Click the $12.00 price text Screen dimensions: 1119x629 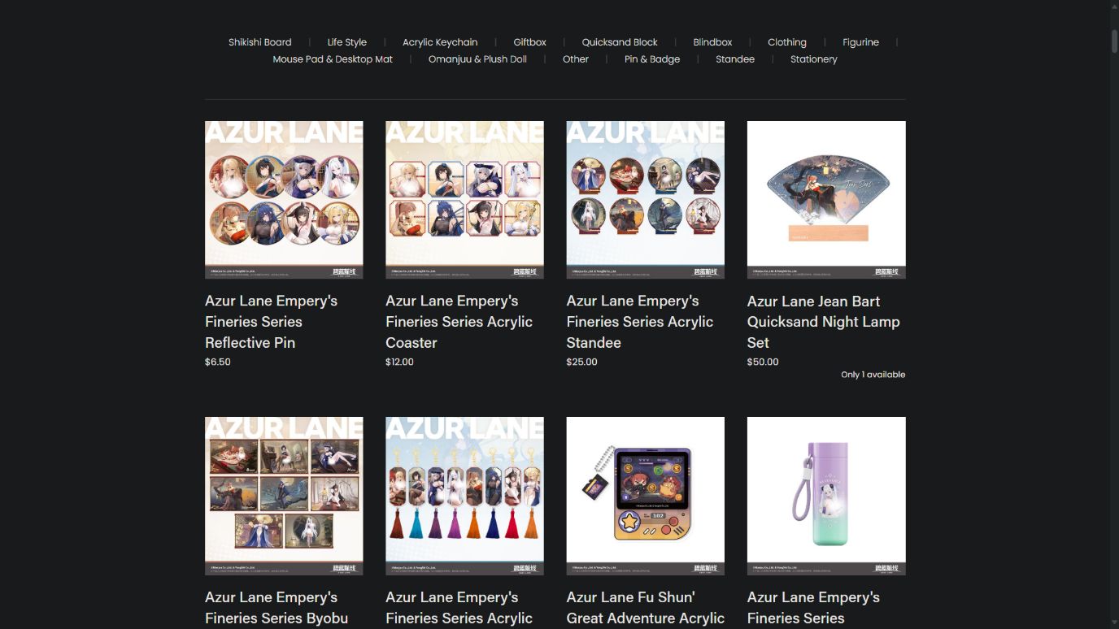[x=399, y=362]
